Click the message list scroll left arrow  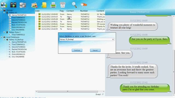point(36,91)
